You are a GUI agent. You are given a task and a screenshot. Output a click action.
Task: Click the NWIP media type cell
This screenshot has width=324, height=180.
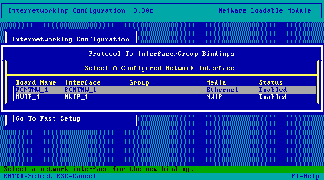215,97
